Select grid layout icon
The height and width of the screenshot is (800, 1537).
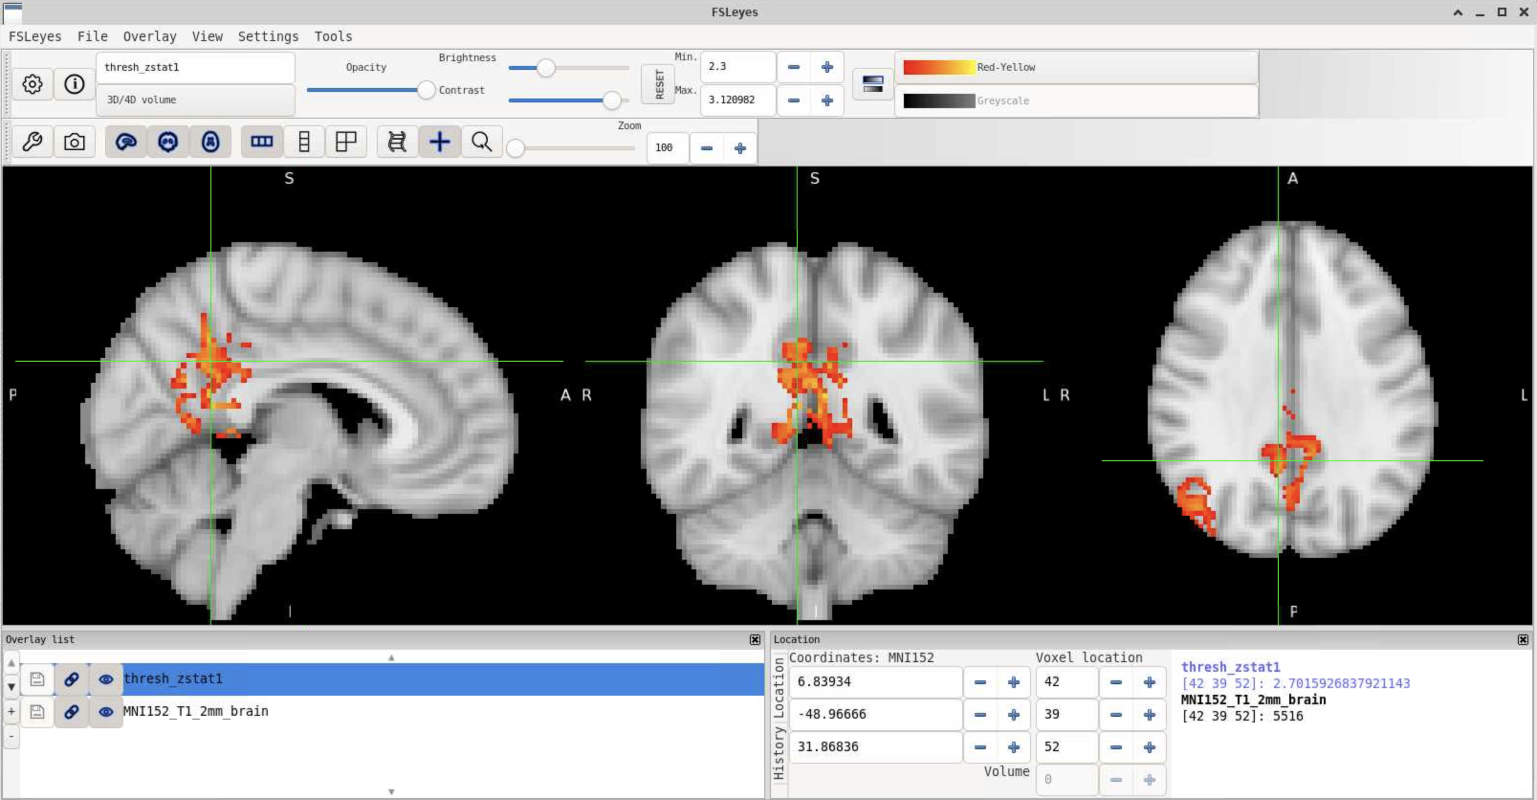point(346,142)
